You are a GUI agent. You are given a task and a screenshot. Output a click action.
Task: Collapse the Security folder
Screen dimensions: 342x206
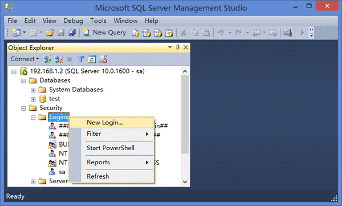pos(23,108)
